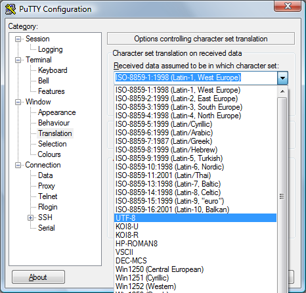Image resolution: width=306 pixels, height=293 pixels.
Task: Choose ISO-8859-7:1987 Latin/Greek
Action: coord(195,141)
